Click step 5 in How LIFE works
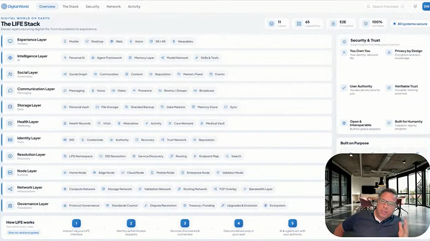The width and height of the screenshot is (430, 241). click(292, 223)
